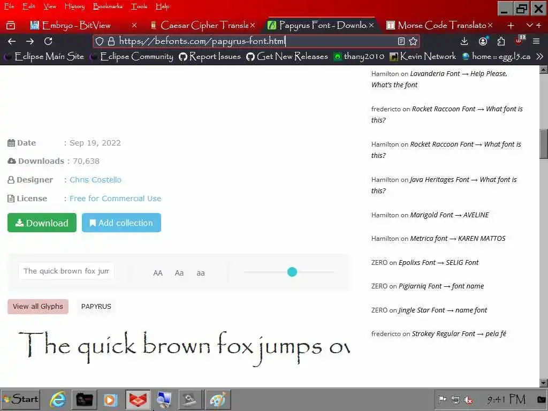Open designer link Chris Costello

click(x=95, y=180)
